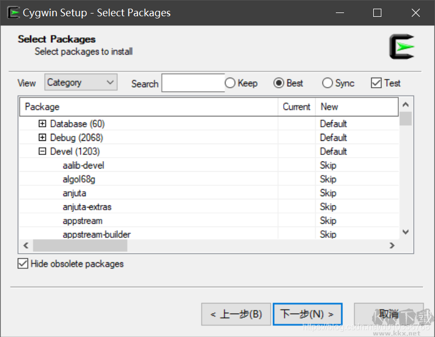The image size is (435, 337).
Task: Uncheck the Test checkbox
Action: click(376, 82)
